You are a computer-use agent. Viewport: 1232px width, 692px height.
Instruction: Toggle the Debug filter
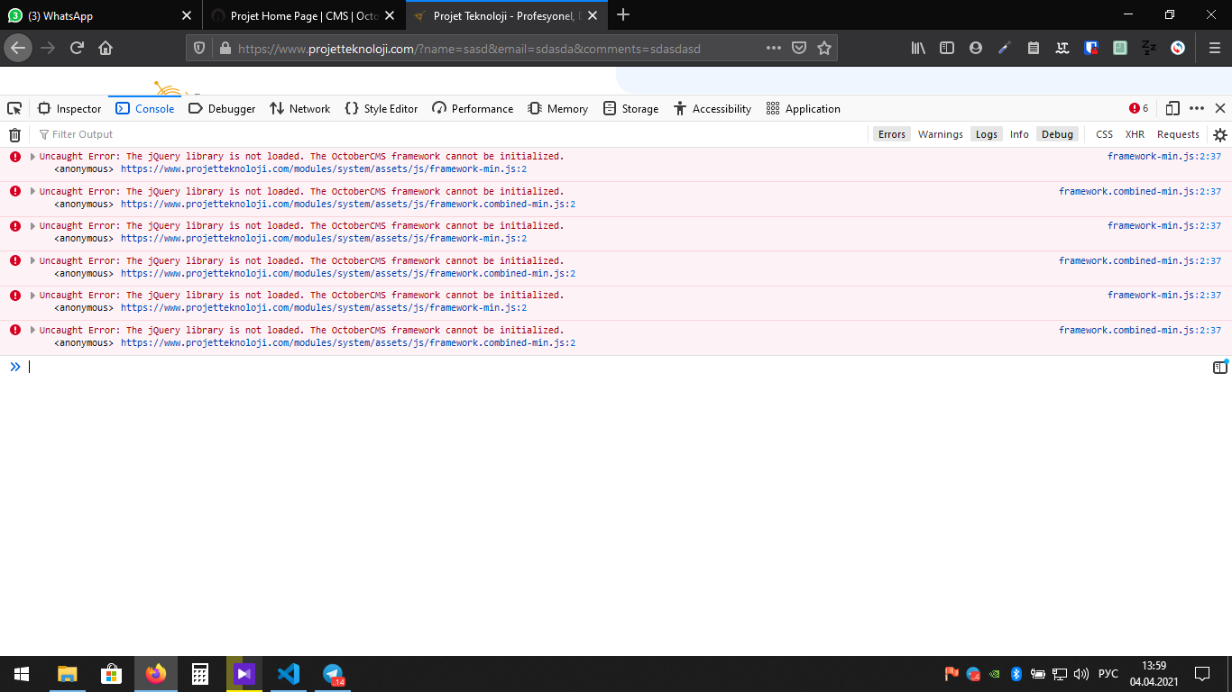[x=1057, y=134]
